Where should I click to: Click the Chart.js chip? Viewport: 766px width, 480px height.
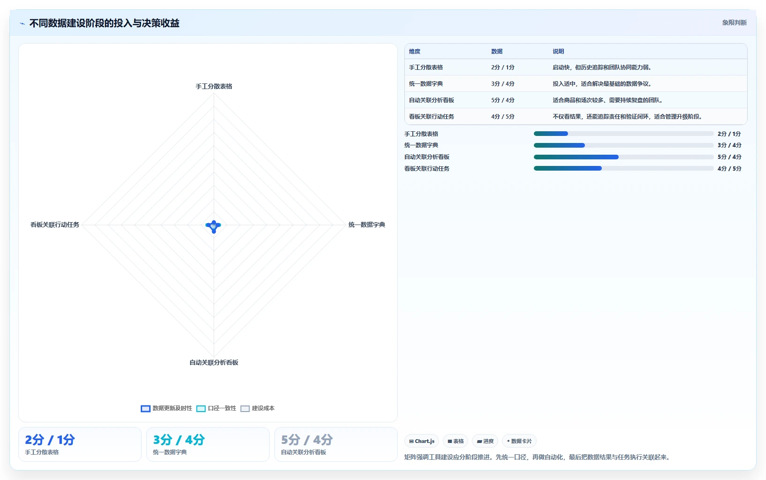tap(422, 441)
